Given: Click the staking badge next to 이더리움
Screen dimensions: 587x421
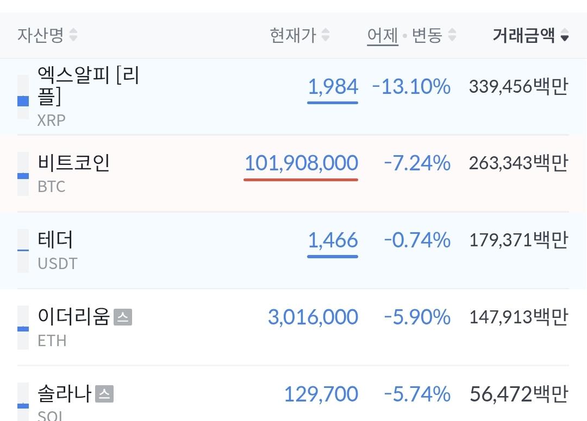Looking at the screenshot, I should coord(123,317).
